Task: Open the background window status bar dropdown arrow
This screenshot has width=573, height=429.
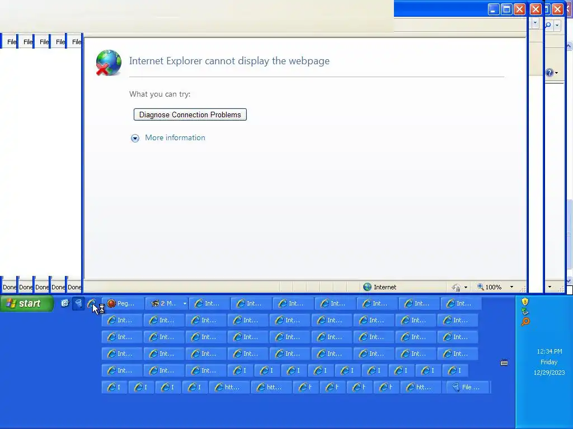Action: tap(549, 287)
